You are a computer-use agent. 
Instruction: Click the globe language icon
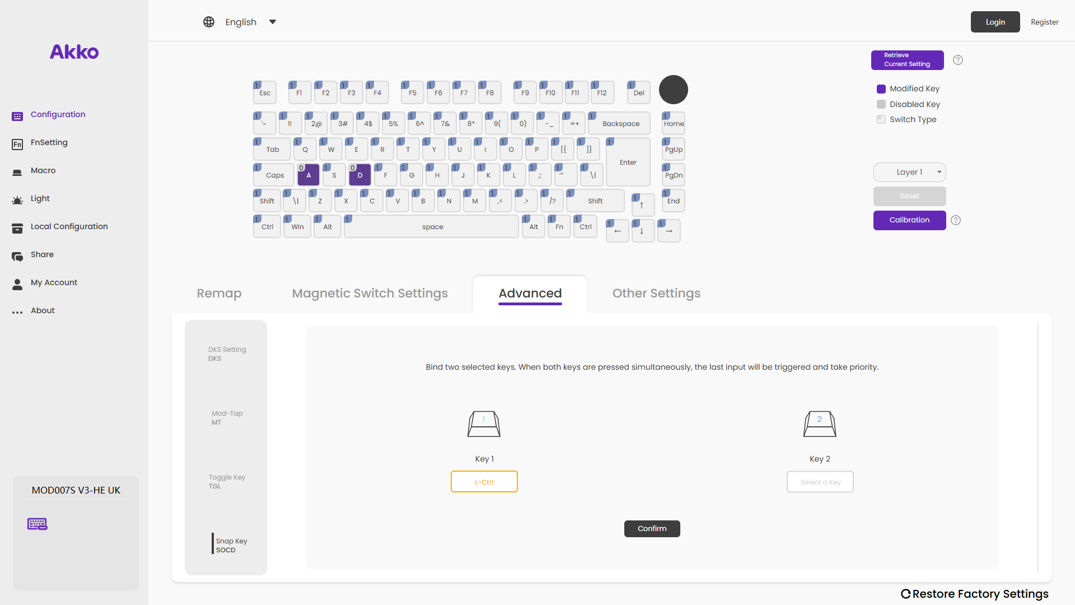tap(209, 22)
